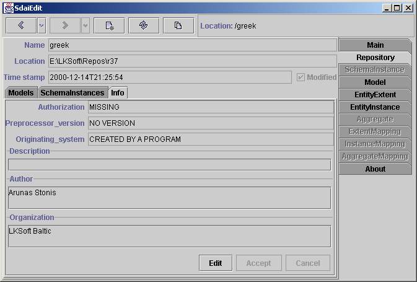Click the SdaiEdit application icon in the title bar

pyautogui.click(x=8, y=8)
